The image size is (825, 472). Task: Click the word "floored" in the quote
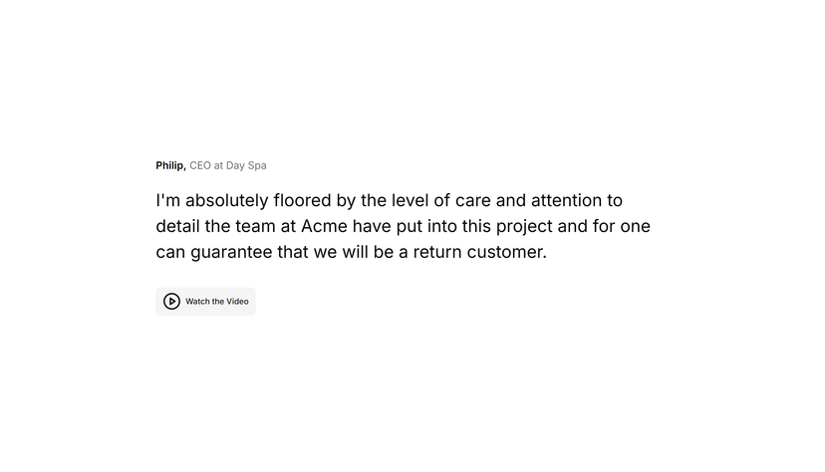[303, 200]
